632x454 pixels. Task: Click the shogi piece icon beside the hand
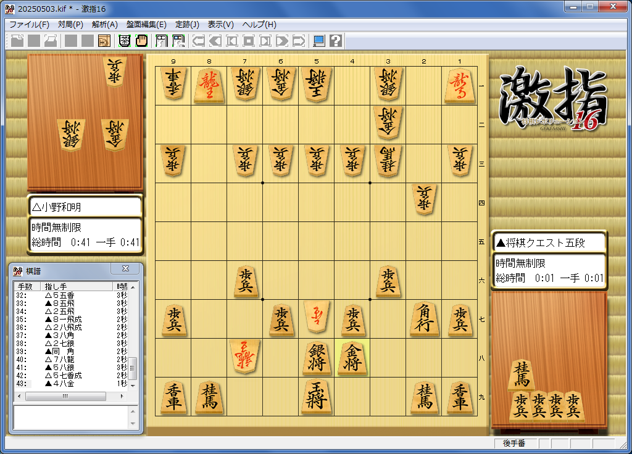[124, 41]
